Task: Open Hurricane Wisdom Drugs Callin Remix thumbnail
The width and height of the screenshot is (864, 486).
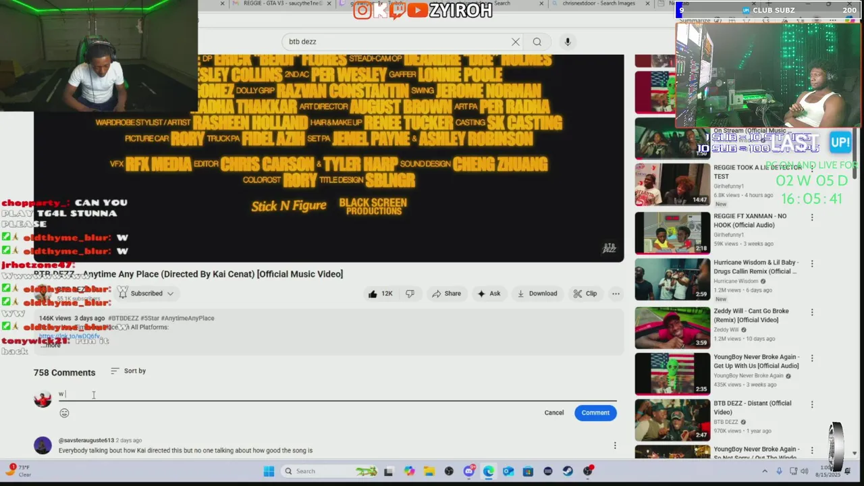Action: pos(672,279)
